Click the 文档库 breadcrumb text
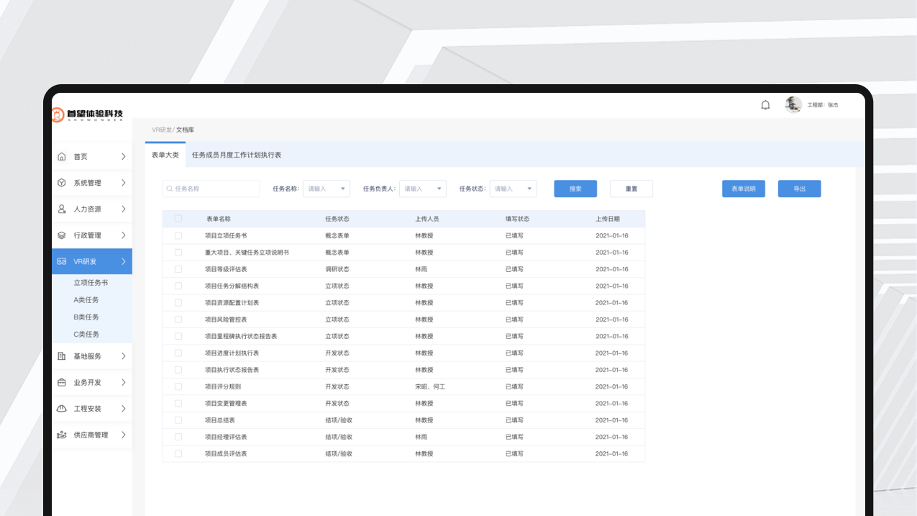 pos(186,130)
